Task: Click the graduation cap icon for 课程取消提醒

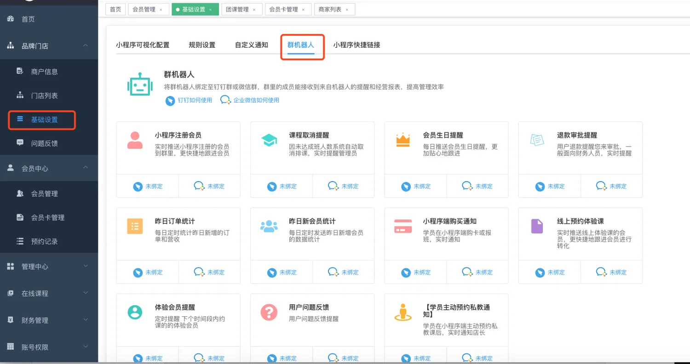Action: tap(269, 140)
